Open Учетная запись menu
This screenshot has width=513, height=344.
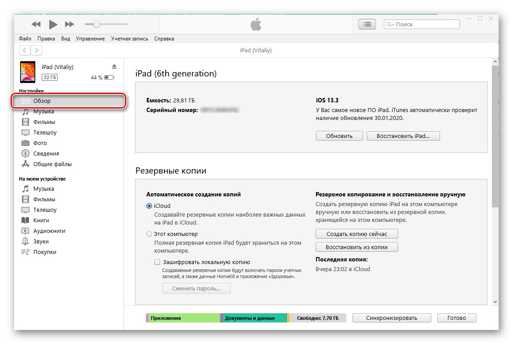(129, 39)
